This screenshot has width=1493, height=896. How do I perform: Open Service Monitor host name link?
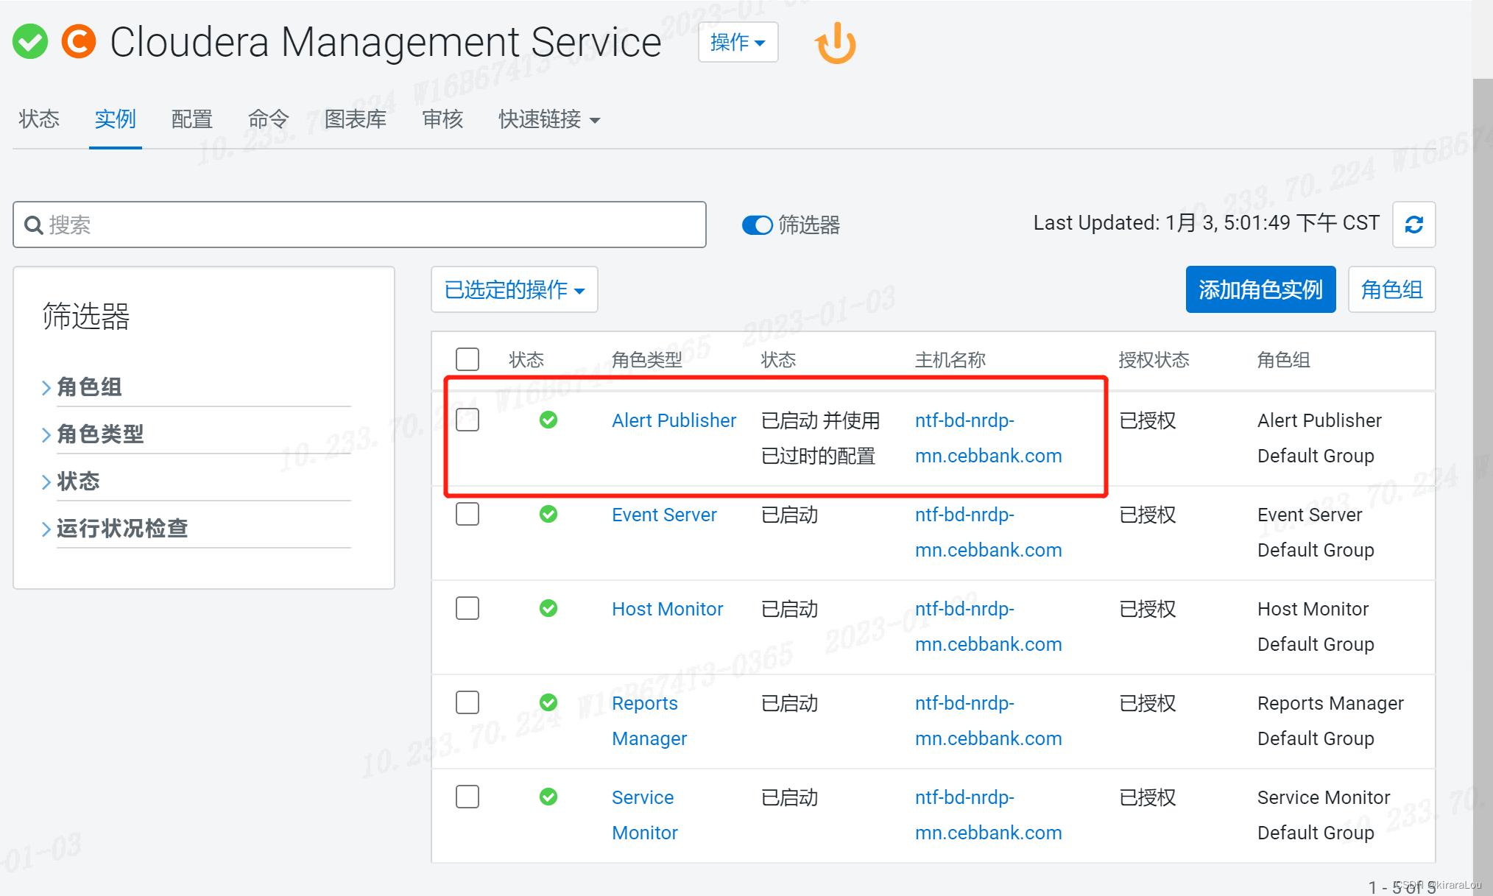(988, 815)
